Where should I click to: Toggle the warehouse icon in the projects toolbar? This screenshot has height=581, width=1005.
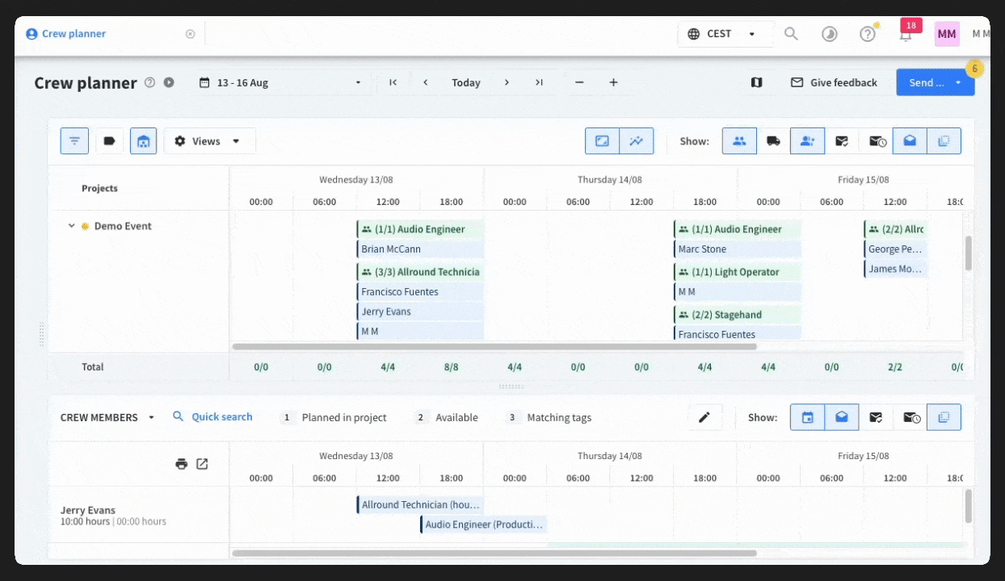[x=143, y=141]
